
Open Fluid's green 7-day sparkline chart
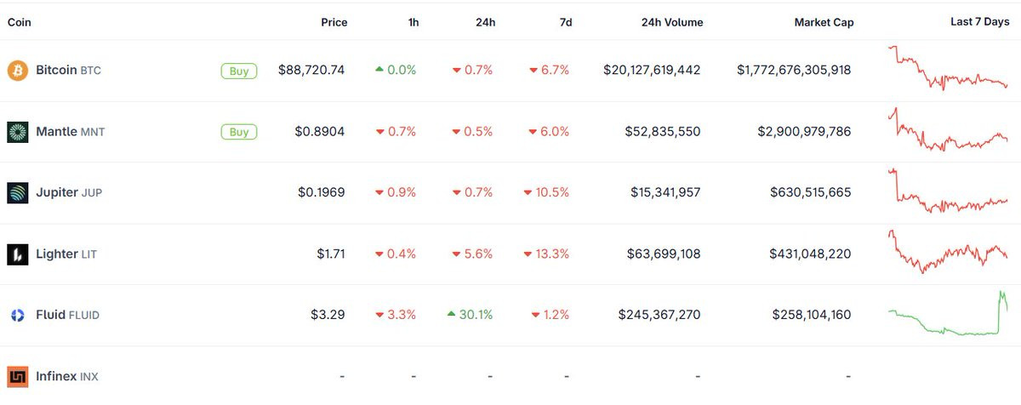(948, 313)
